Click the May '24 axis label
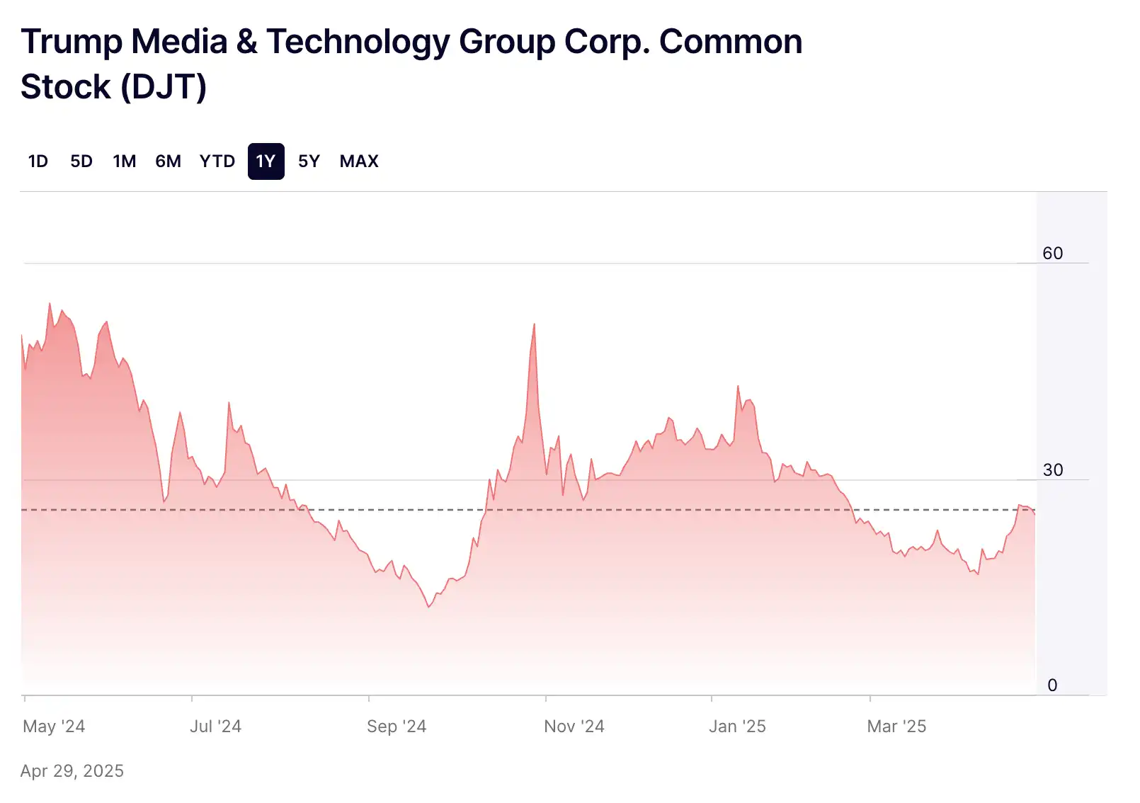The image size is (1140, 803). pyautogui.click(x=54, y=727)
